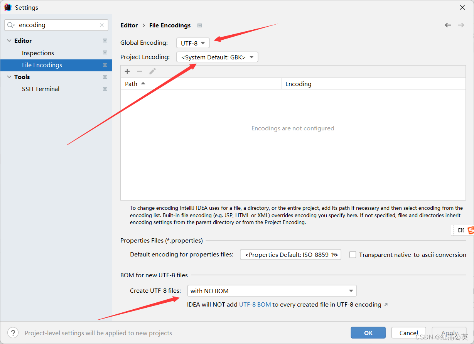This screenshot has width=474, height=344.
Task: Click the forward navigation arrow
Action: 461,25
